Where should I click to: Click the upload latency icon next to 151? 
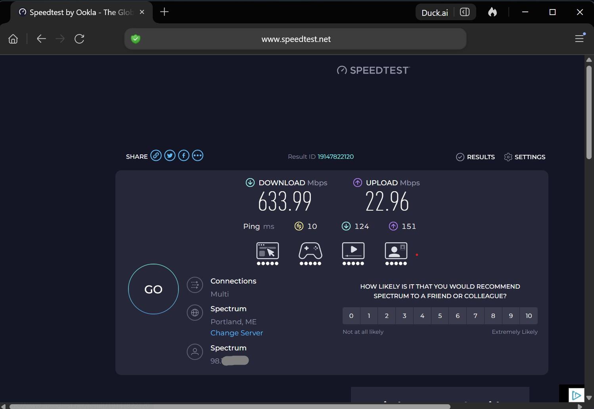coord(393,226)
